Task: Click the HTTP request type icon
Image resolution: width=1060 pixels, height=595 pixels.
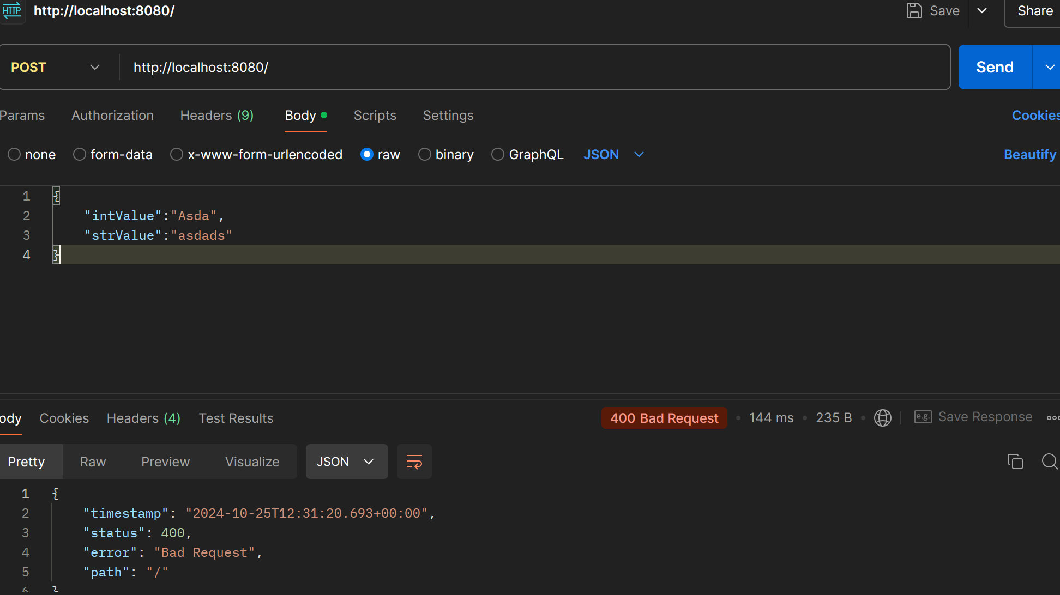Action: pos(12,10)
